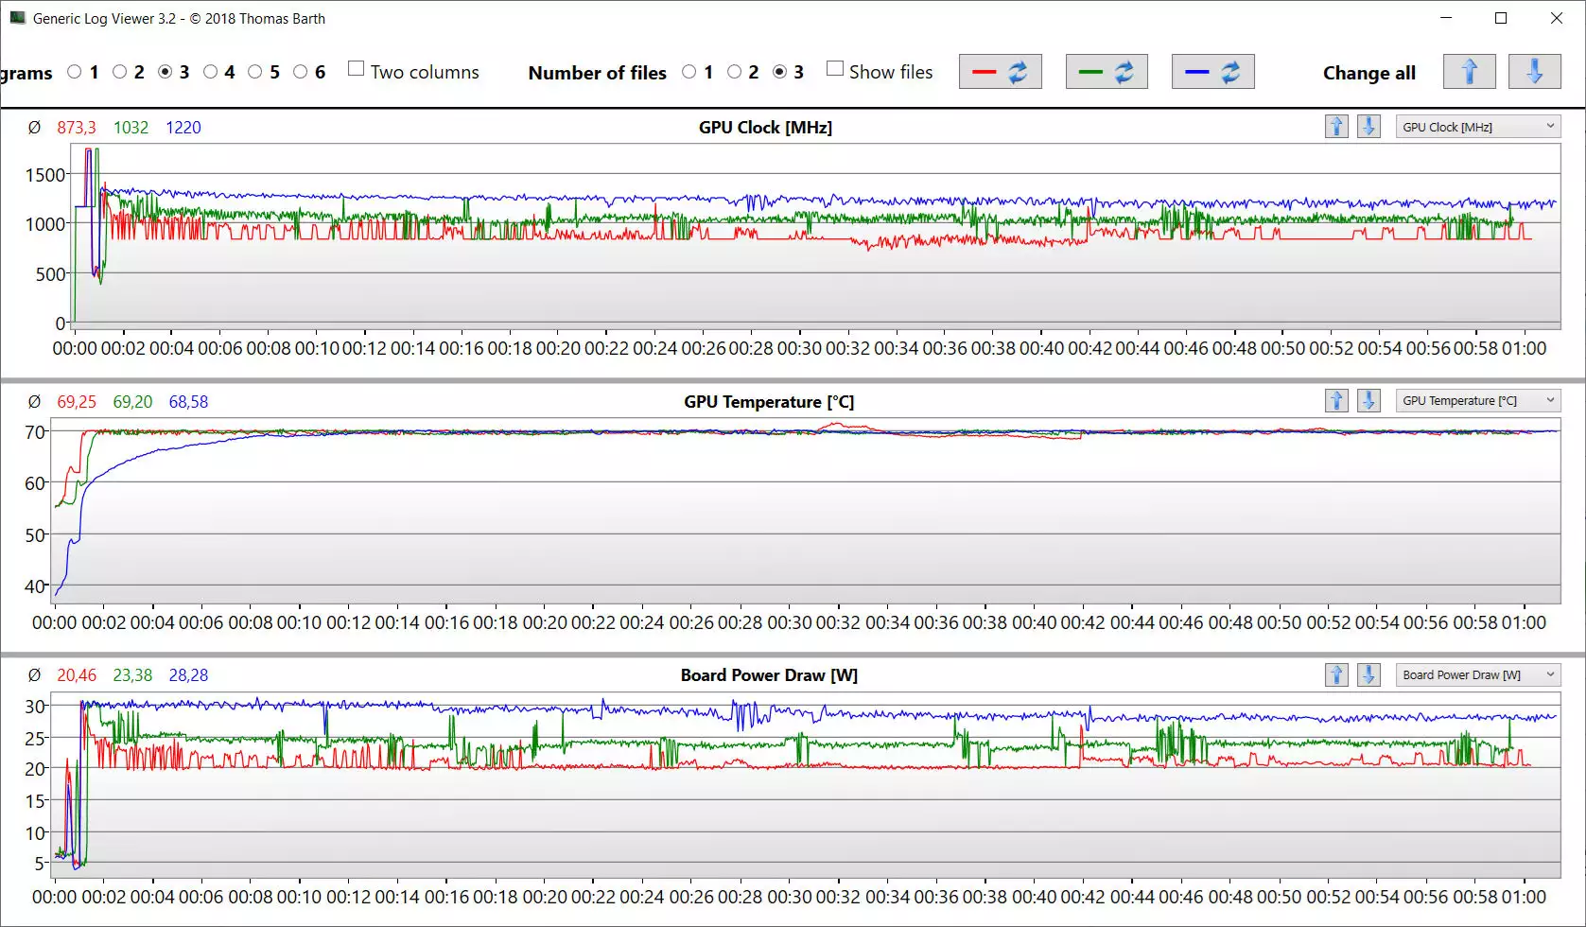The image size is (1586, 927).
Task: Enable the Two columns checkbox
Action: (357, 69)
